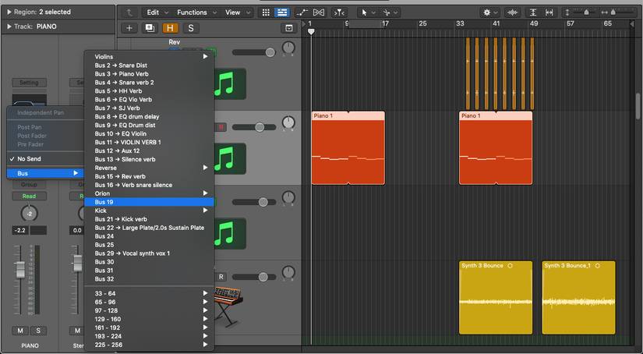The image size is (643, 354).
Task: Click the Setting button on PIANO strip
Action: [x=29, y=83]
